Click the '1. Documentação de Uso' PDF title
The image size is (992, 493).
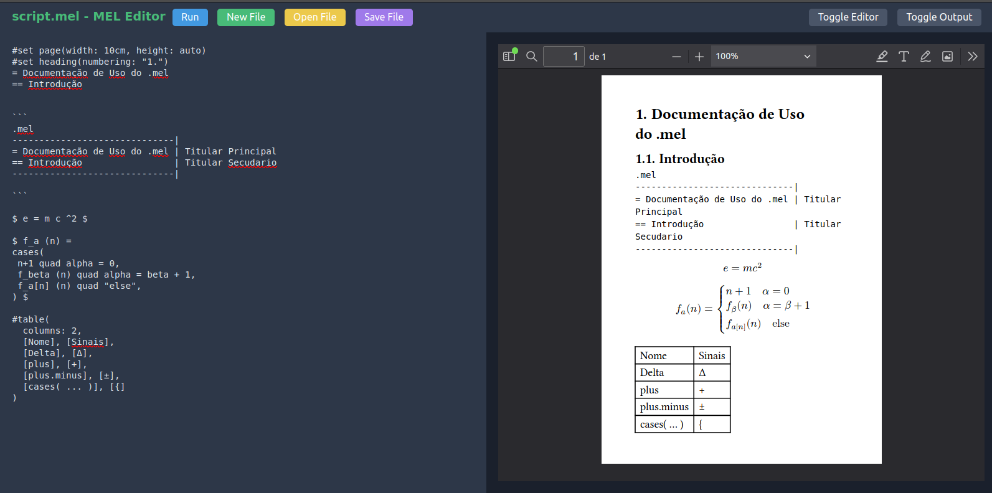pos(720,115)
